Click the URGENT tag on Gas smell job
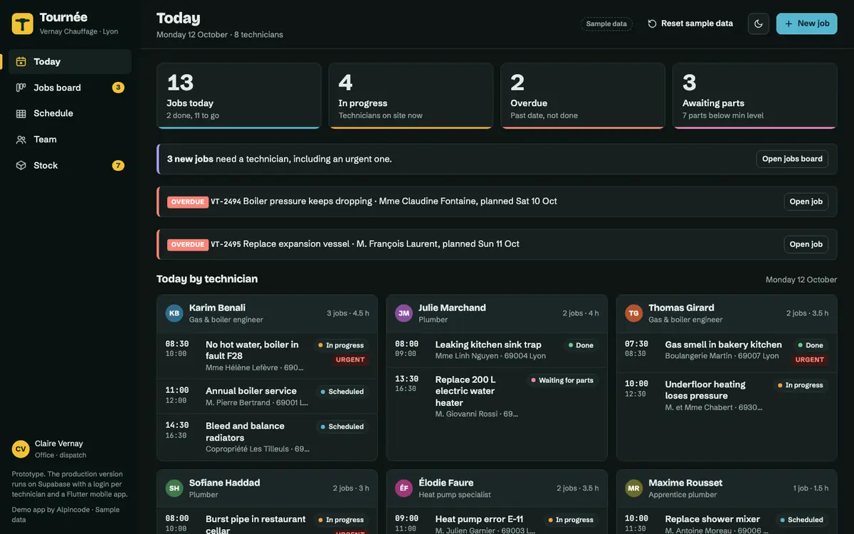This screenshot has height=534, width=854. click(810, 360)
